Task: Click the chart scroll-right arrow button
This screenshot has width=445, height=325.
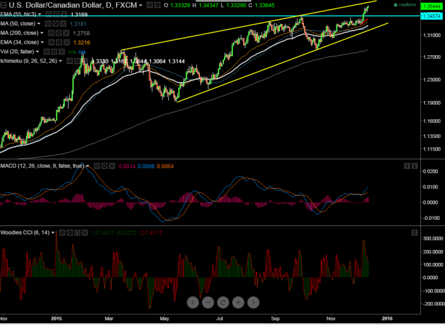Action: coord(253,303)
